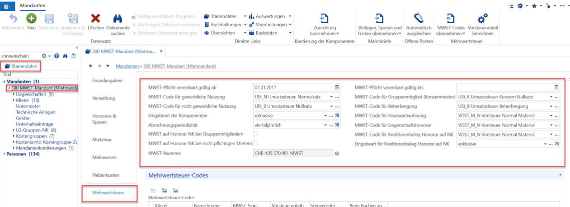Click Auswertungen direct link

pos(271,16)
